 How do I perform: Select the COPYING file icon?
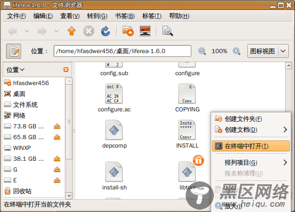point(187,94)
